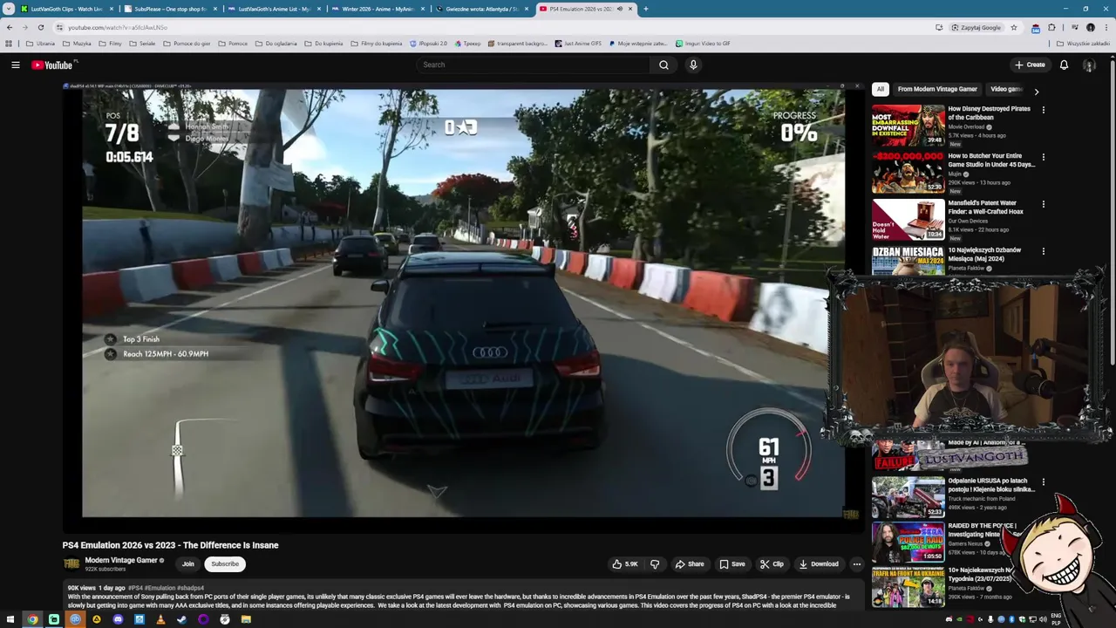The width and height of the screenshot is (1116, 628).
Task: Switch to LustVanGoth's Anime List tab
Action: coord(274,9)
